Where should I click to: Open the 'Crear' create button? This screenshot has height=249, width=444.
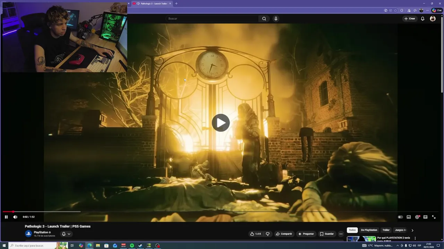pos(410,19)
